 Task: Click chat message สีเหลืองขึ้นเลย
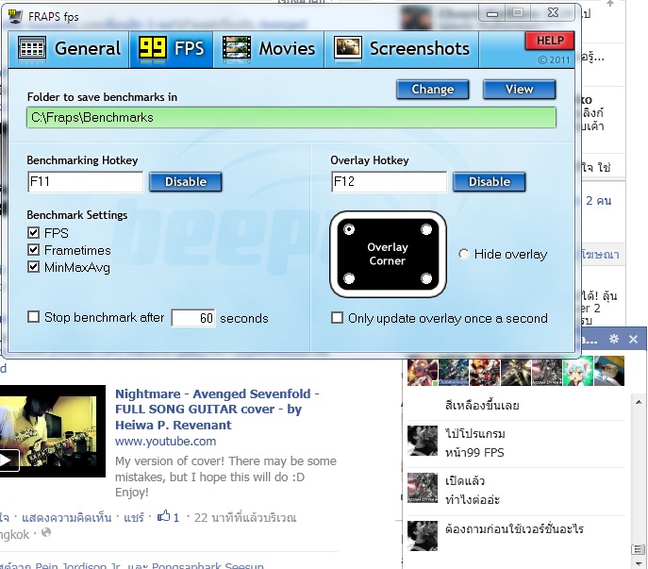(x=482, y=405)
